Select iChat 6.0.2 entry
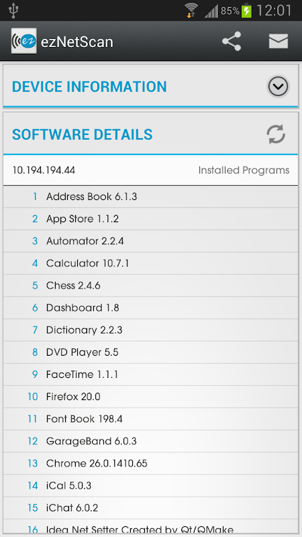The image size is (302, 537). coord(150,508)
